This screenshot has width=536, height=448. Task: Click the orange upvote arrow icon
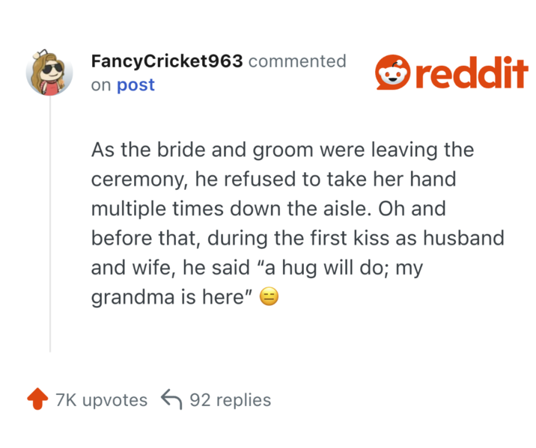click(x=37, y=400)
